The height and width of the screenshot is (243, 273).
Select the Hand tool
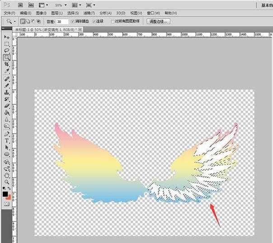click(7, 175)
